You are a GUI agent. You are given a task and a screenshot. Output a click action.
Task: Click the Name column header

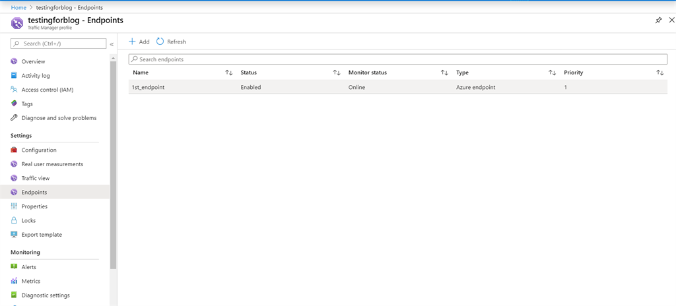tap(141, 73)
